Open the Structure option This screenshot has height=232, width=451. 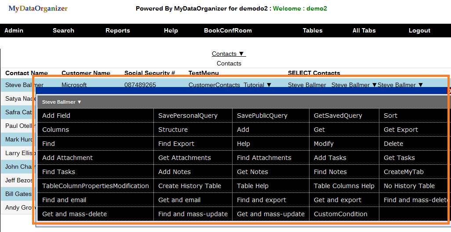click(x=173, y=130)
